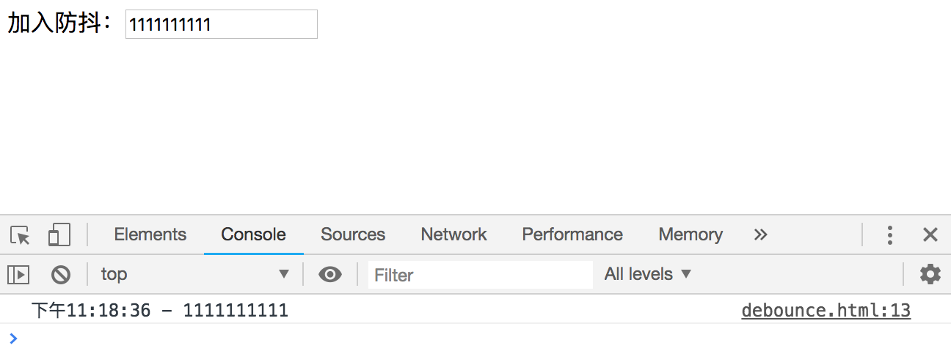Image resolution: width=951 pixels, height=362 pixels.
Task: Focus the console Filter text field
Action: tap(480, 275)
